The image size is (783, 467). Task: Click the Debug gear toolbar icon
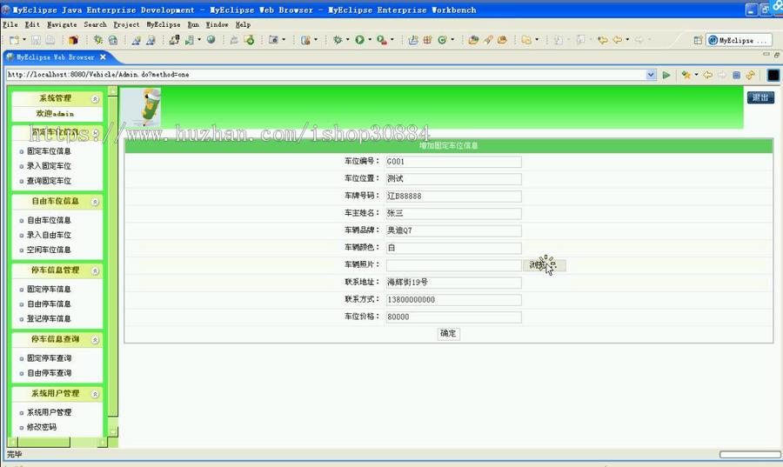(x=338, y=39)
